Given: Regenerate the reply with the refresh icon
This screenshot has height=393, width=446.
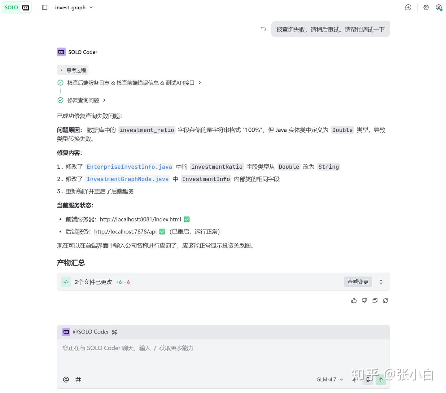Looking at the screenshot, I should coord(386,301).
